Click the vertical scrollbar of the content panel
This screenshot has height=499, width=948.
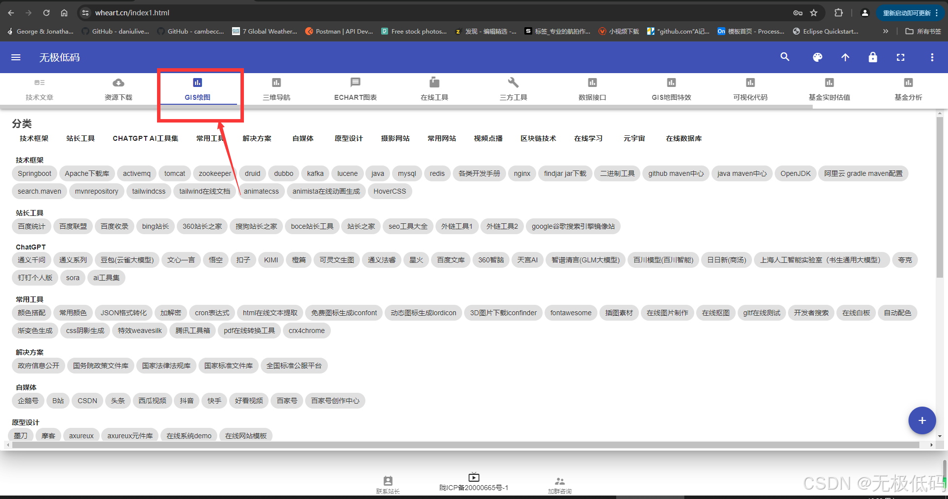click(940, 198)
